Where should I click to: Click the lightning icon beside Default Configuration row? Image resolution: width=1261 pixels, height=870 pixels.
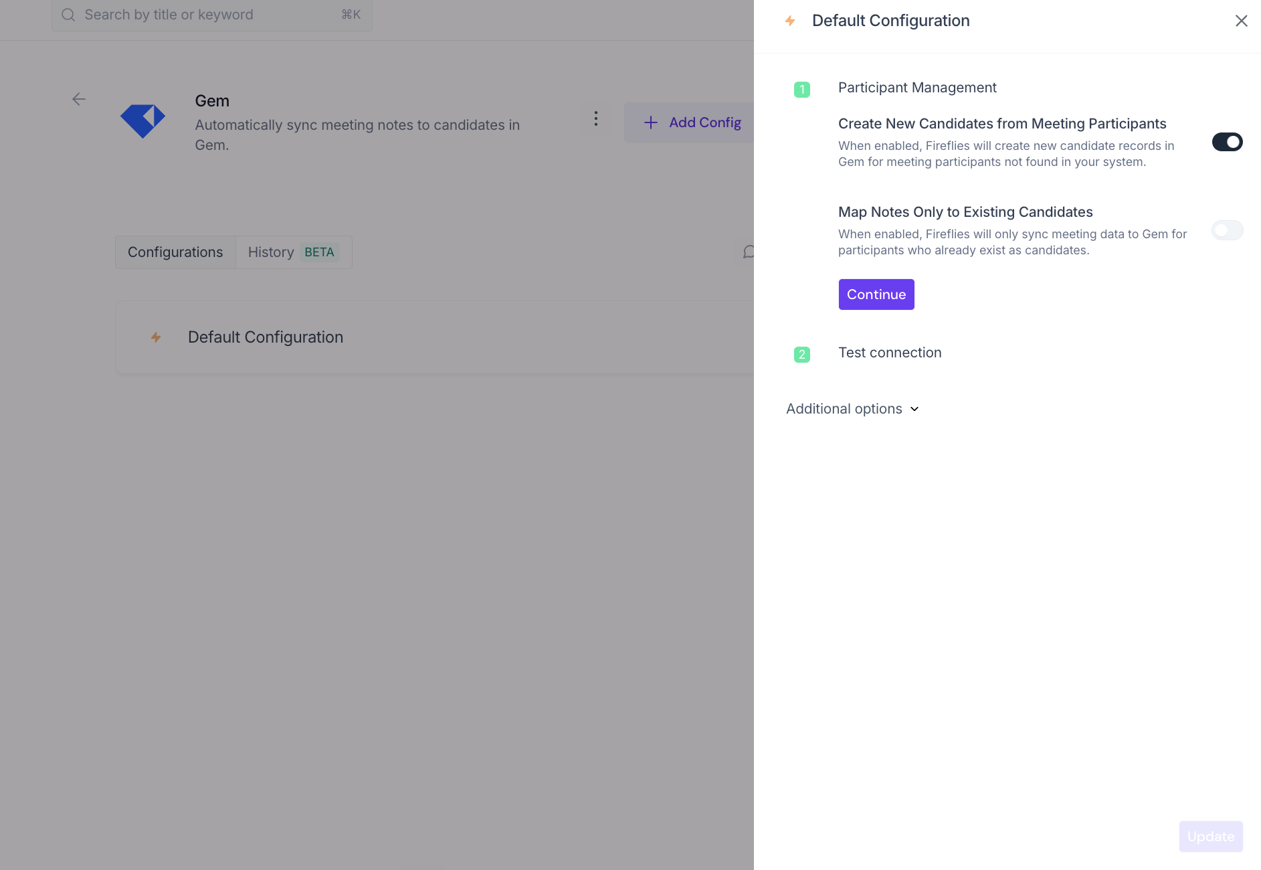[x=156, y=337]
